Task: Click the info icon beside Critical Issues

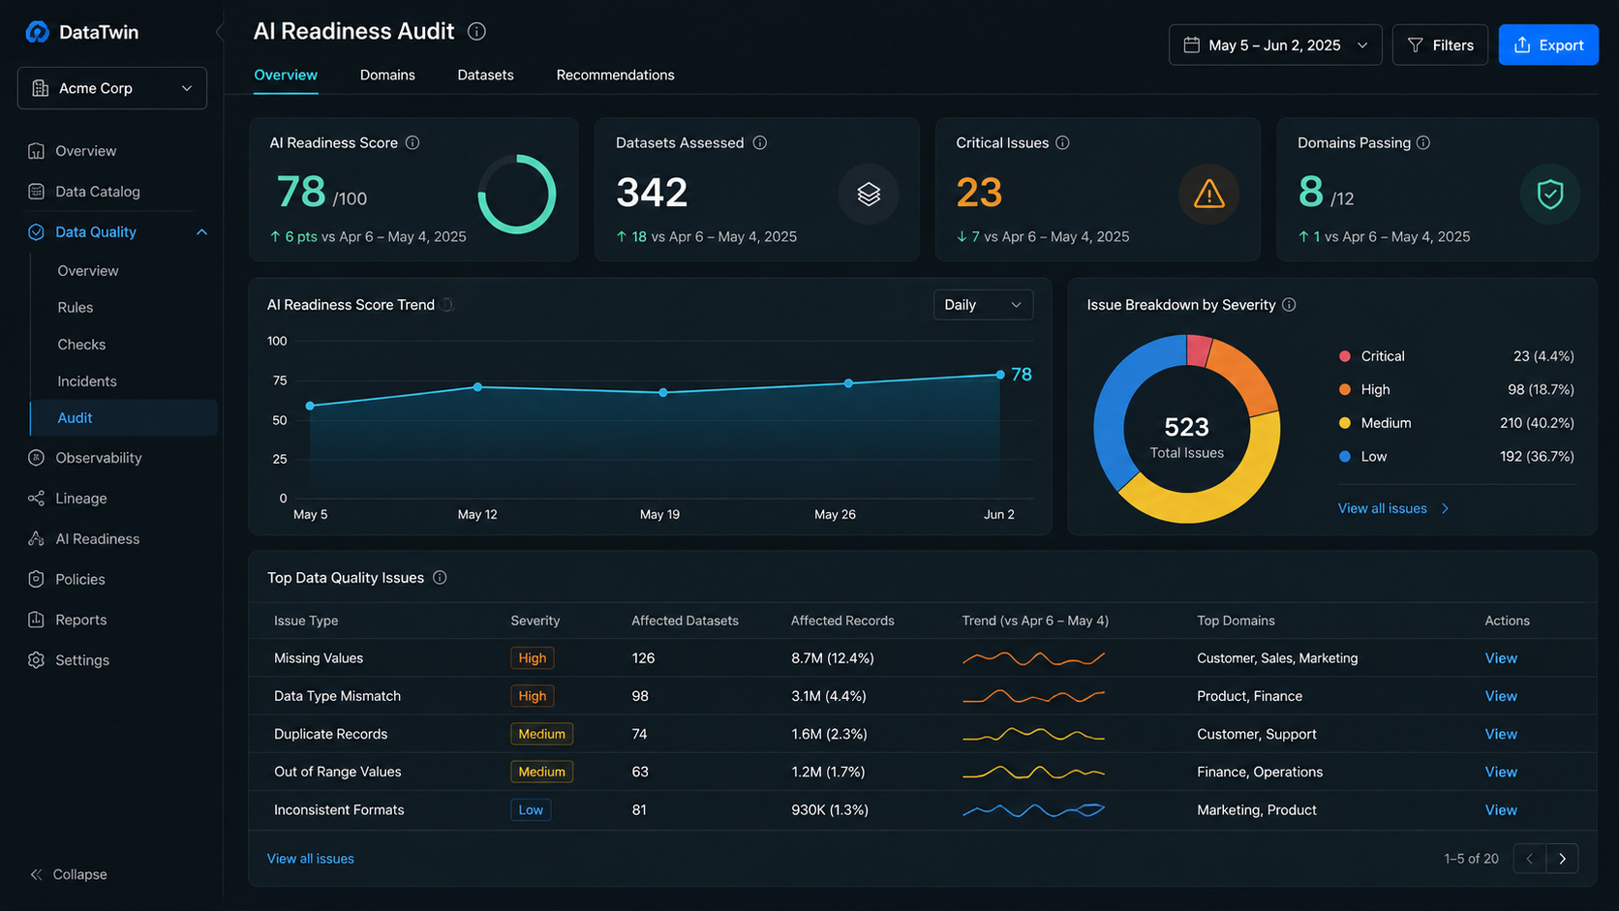Action: coord(1062,142)
